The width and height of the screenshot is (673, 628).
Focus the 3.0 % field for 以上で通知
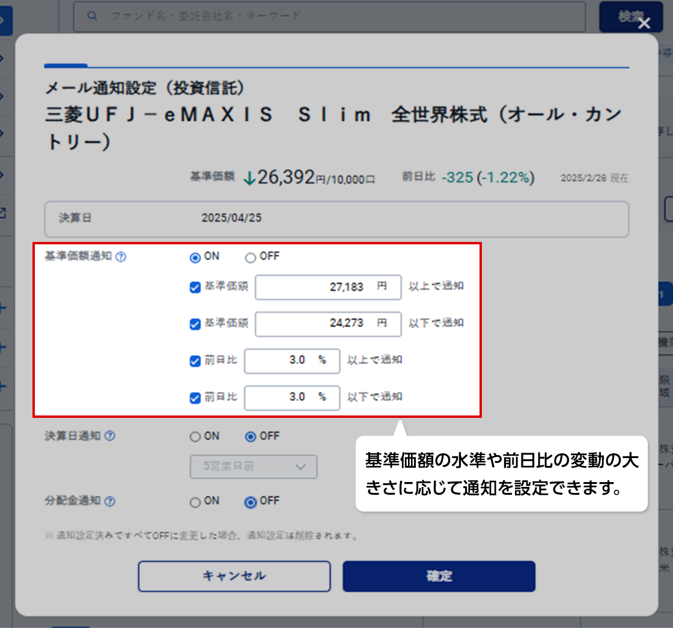tap(292, 361)
